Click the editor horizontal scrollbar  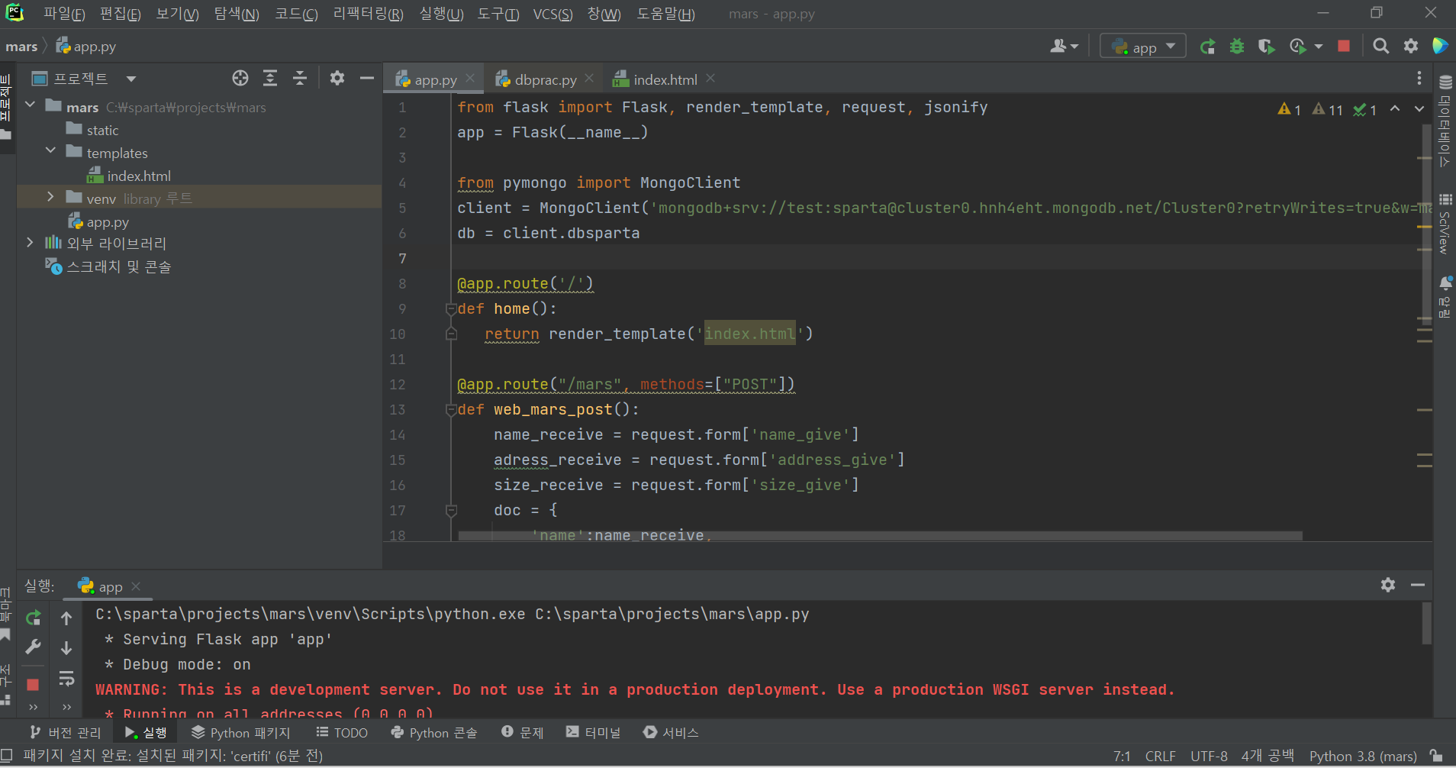point(880,536)
